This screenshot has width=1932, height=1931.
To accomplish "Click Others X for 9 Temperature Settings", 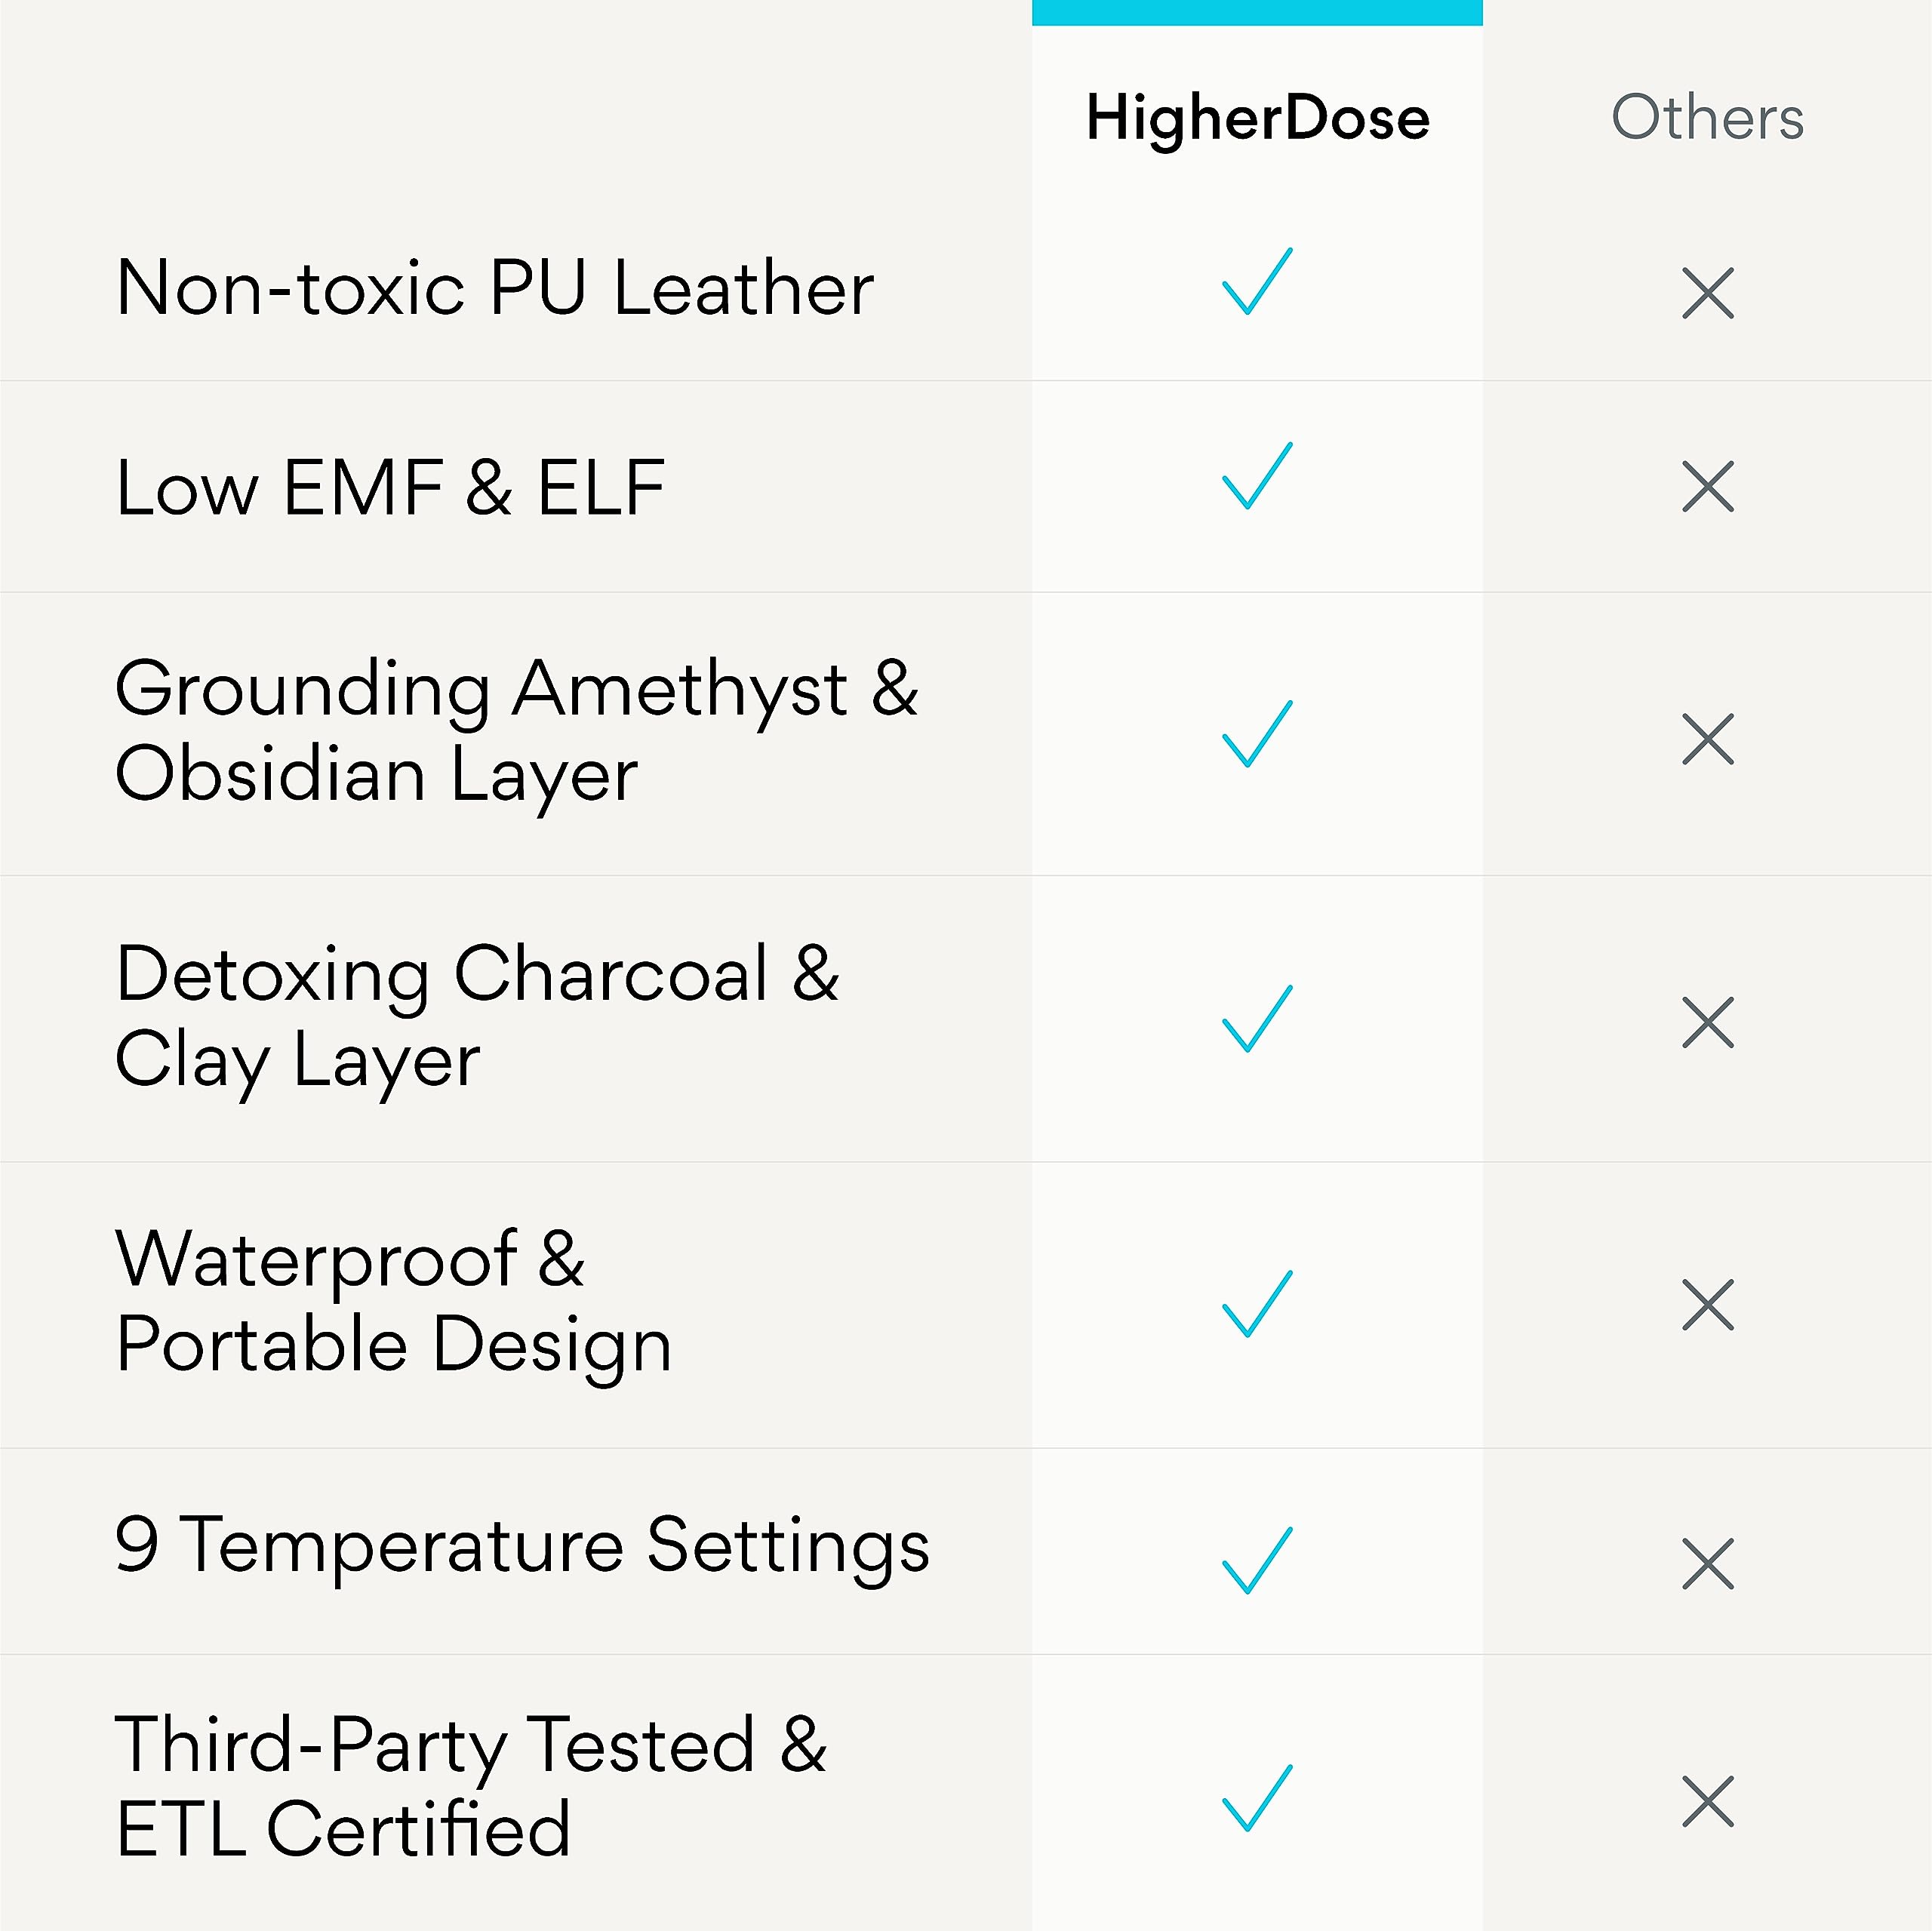I will point(1707,1565).
